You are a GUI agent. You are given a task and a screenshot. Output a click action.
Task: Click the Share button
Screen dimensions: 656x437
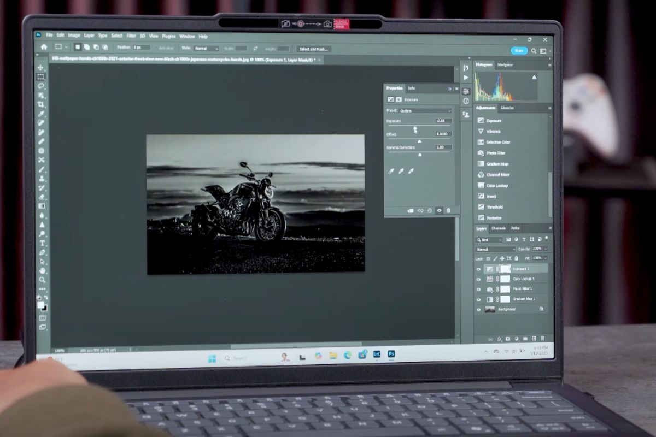pyautogui.click(x=519, y=50)
